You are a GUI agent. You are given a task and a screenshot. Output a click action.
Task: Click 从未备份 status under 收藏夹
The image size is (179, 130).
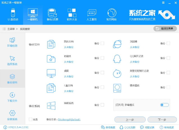(69, 62)
